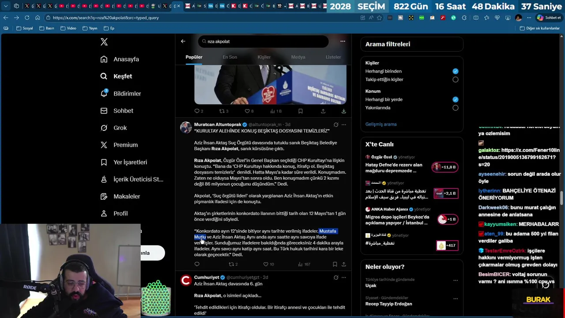Image resolution: width=565 pixels, height=318 pixels.
Task: Open the Uçak trending topic
Action: [371, 285]
